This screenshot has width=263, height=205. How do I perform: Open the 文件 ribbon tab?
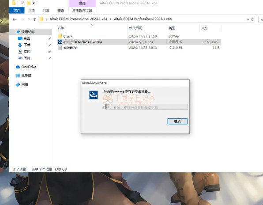pos(17,11)
